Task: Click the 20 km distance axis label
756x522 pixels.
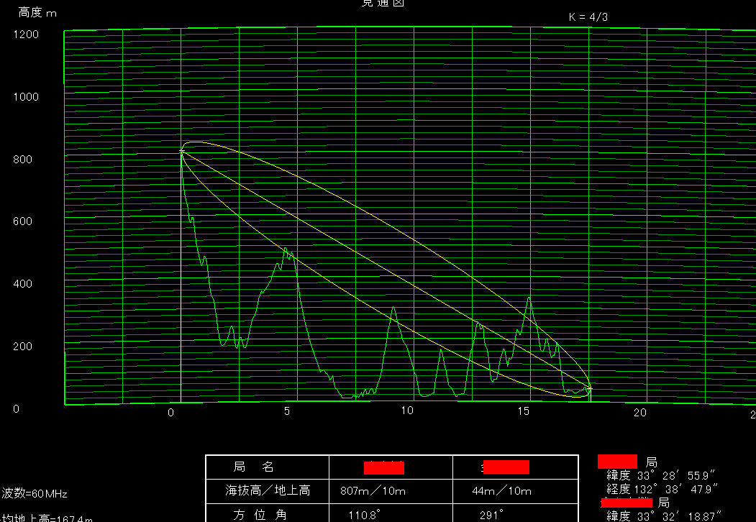Action: pyautogui.click(x=639, y=412)
